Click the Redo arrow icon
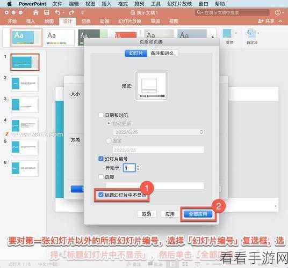Image resolution: width=288 pixels, height=268 pixels. pos(71,12)
